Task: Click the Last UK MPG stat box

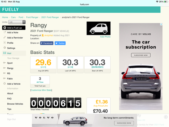Action: tap(70, 65)
